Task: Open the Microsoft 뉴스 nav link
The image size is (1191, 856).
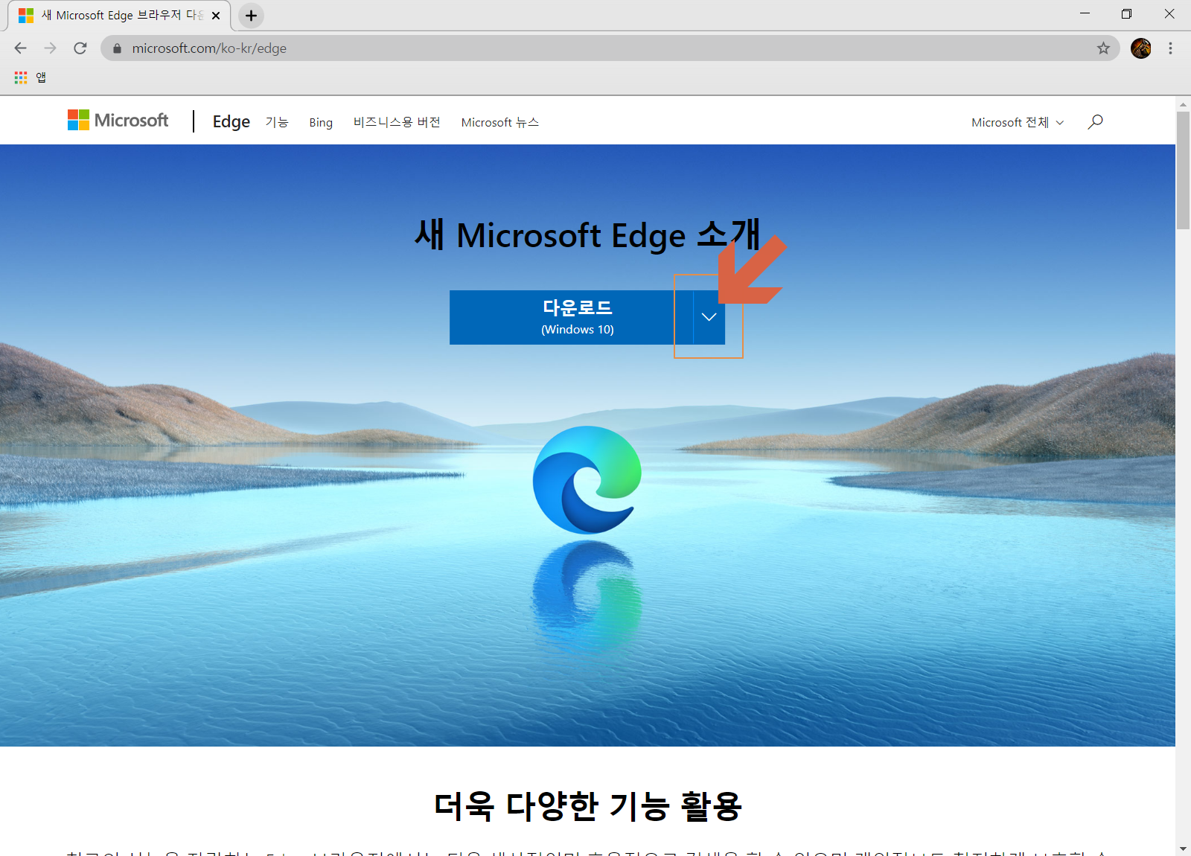Action: (500, 122)
